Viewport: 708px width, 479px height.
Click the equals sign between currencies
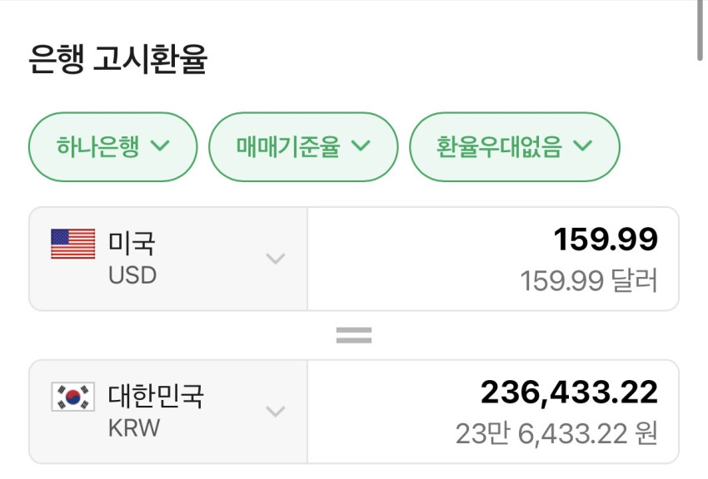[353, 335]
